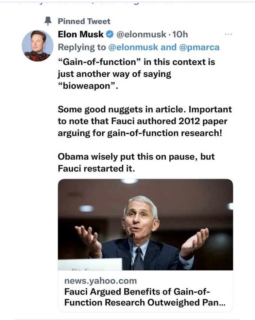Follow the blue @pmarca reply mention

(199, 47)
